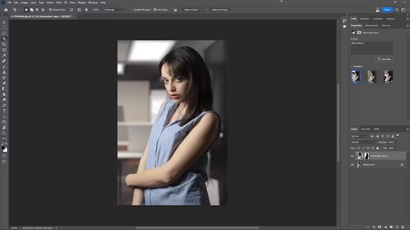Open the layer blend mode Normal dropdown
This screenshot has height=230, width=410.
click(363, 142)
